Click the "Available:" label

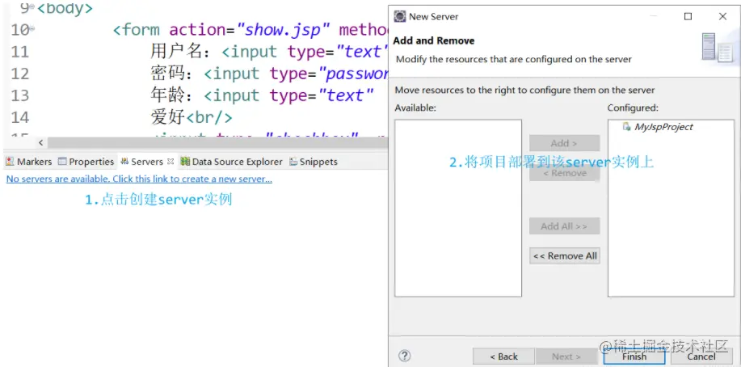tap(415, 108)
